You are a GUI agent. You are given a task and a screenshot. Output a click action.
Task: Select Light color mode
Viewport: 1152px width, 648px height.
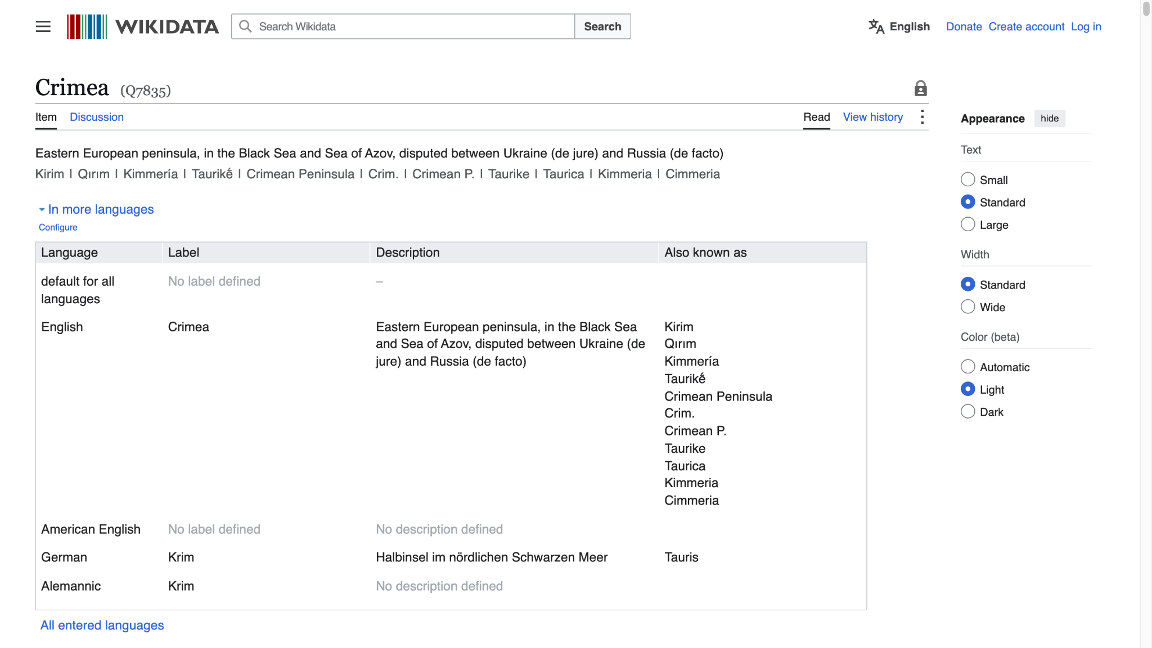pyautogui.click(x=967, y=389)
